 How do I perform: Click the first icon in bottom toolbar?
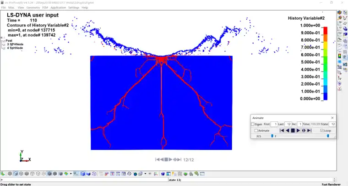click(x=3, y=174)
